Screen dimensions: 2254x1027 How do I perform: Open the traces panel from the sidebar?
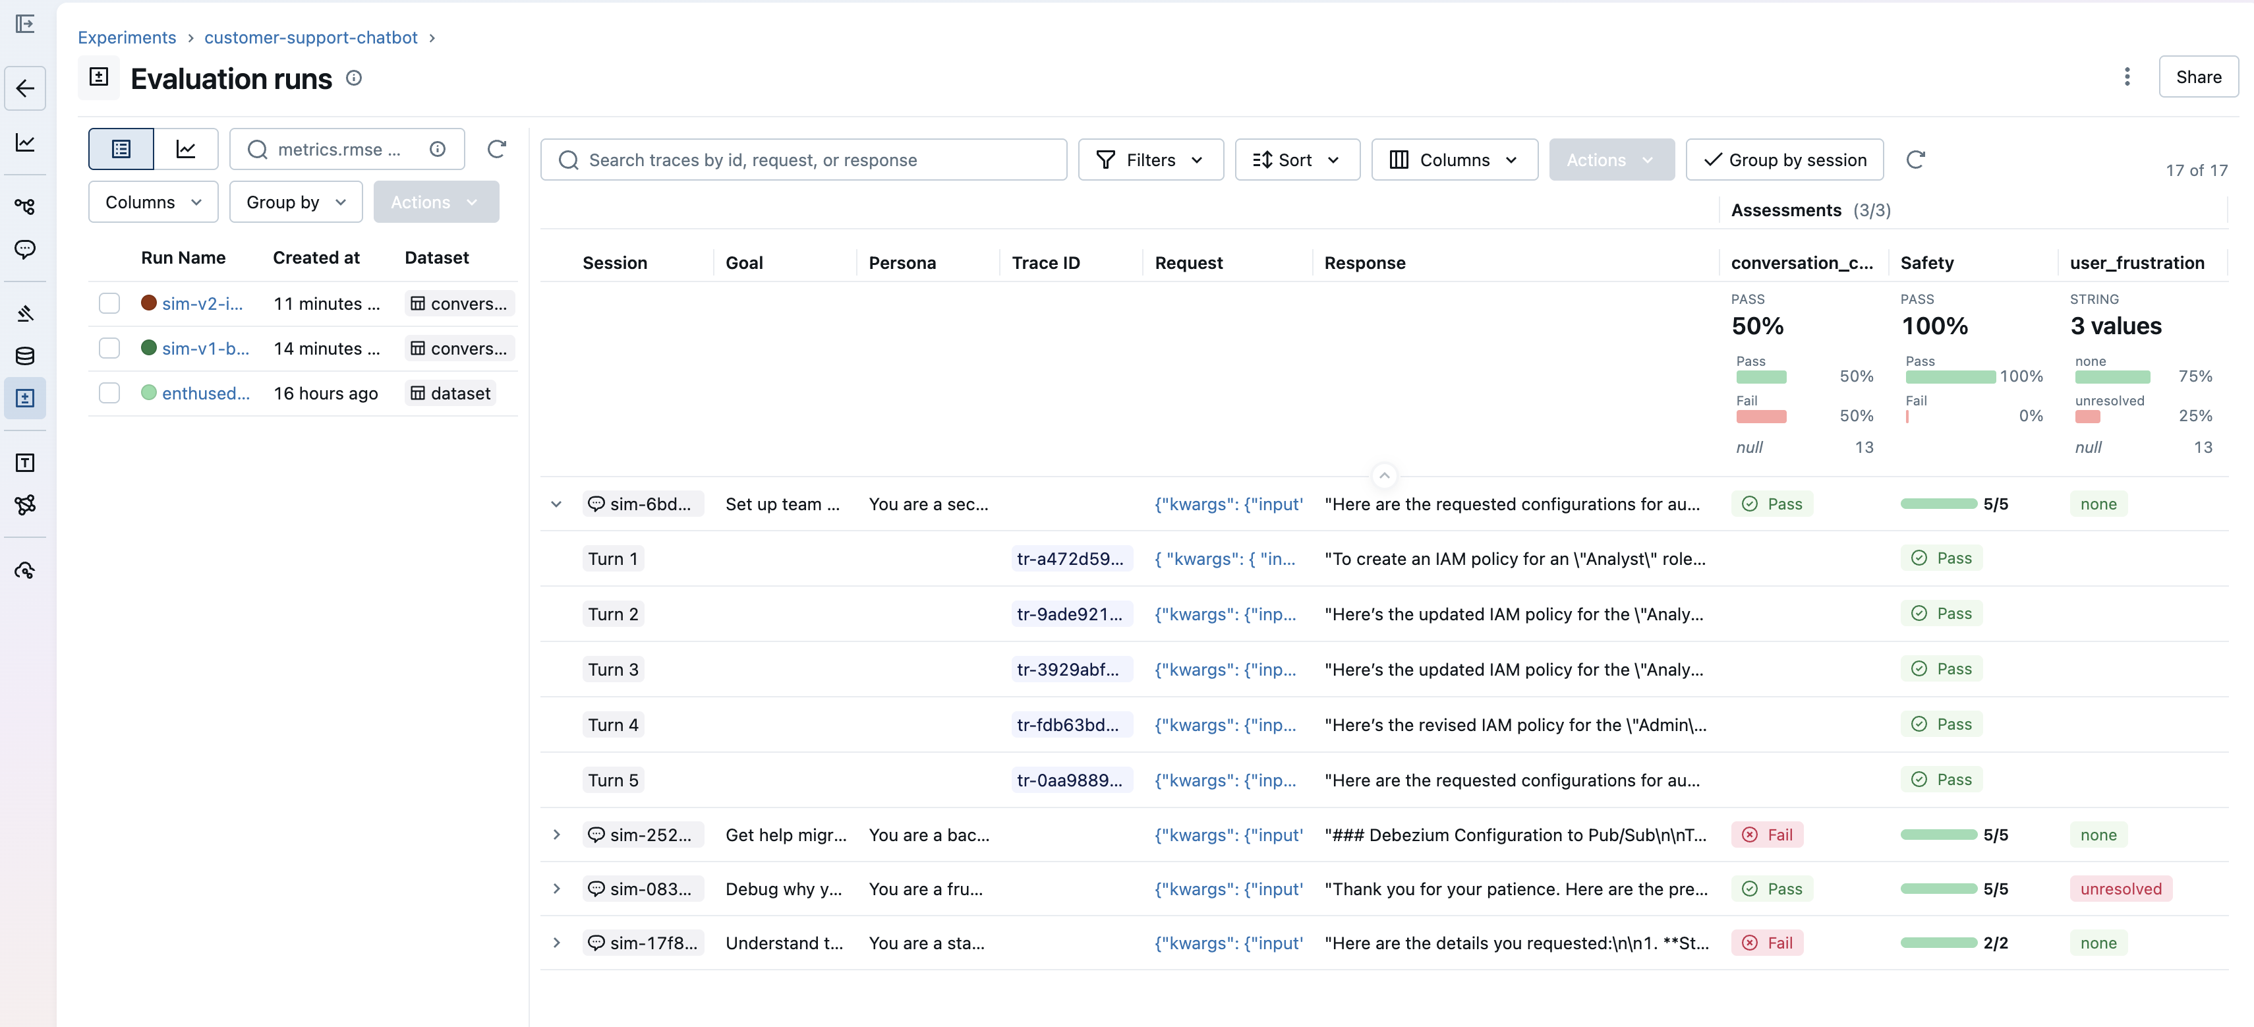click(24, 206)
